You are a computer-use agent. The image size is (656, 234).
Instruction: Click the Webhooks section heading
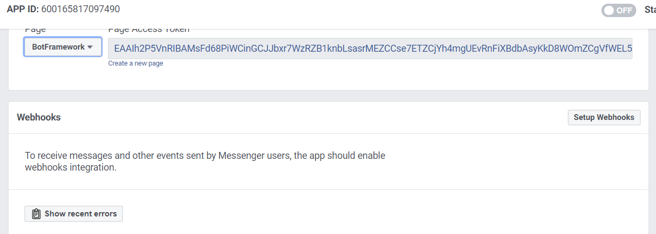click(x=38, y=117)
